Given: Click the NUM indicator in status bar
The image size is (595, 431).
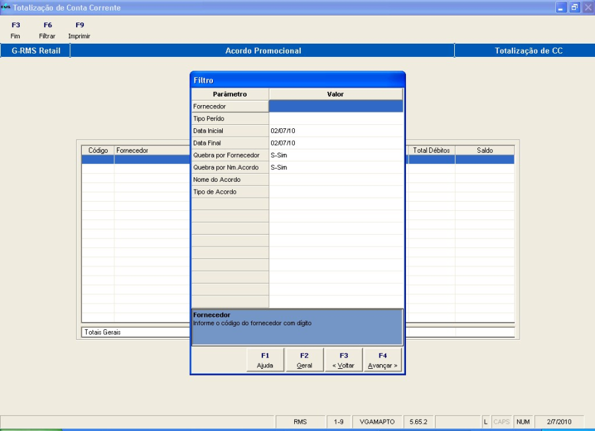Looking at the screenshot, I should [x=523, y=422].
